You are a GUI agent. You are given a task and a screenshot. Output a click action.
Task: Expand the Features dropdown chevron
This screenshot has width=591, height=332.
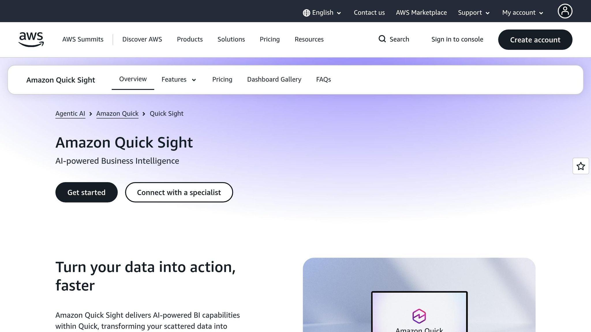click(x=194, y=80)
